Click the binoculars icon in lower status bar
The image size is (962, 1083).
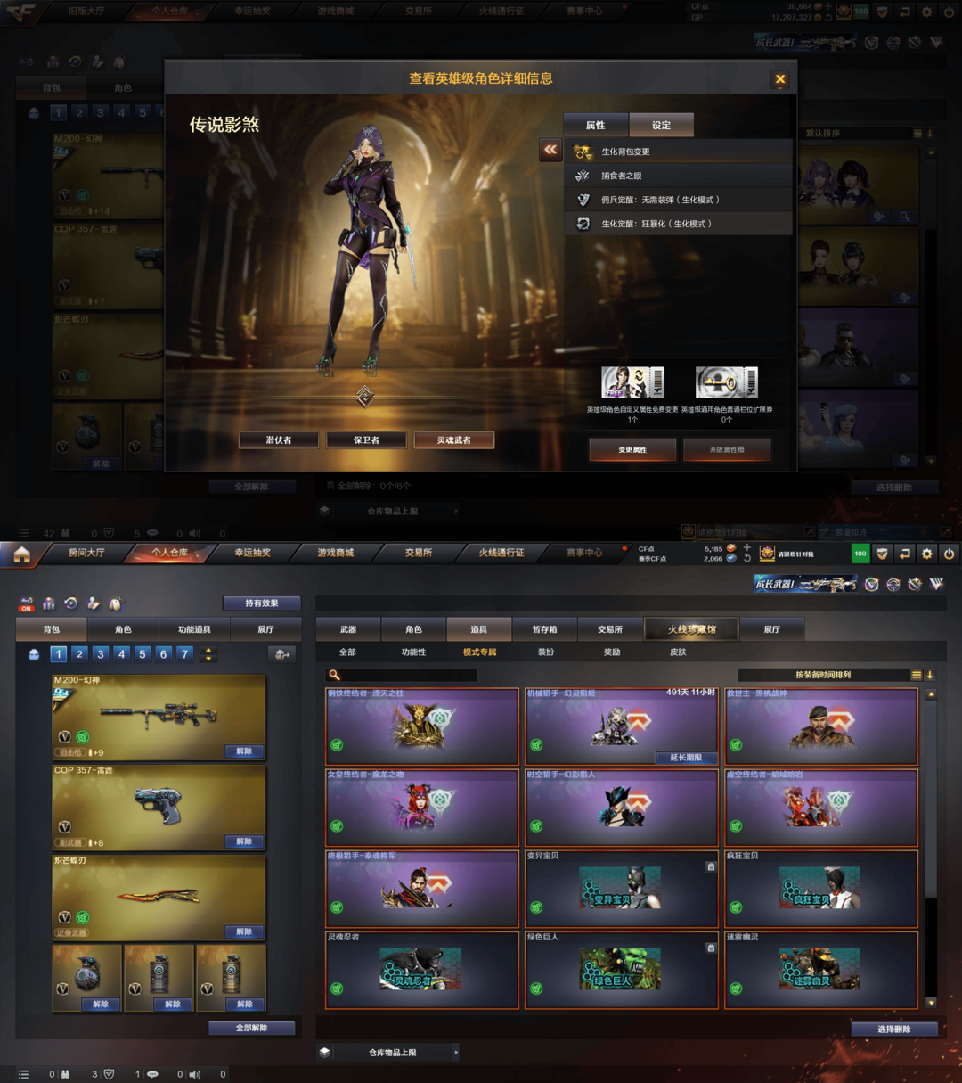click(x=65, y=1074)
